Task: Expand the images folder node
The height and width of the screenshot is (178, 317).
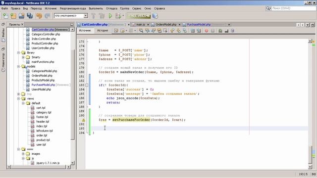Action: pyautogui.click(x=23, y=154)
